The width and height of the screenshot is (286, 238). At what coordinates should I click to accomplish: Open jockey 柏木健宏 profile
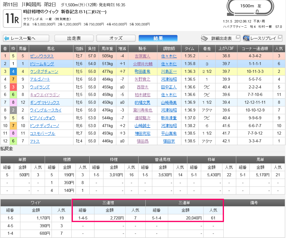[142, 95]
